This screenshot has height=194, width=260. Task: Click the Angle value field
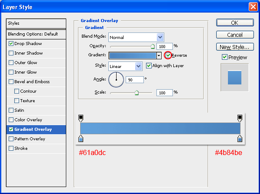click(x=135, y=80)
